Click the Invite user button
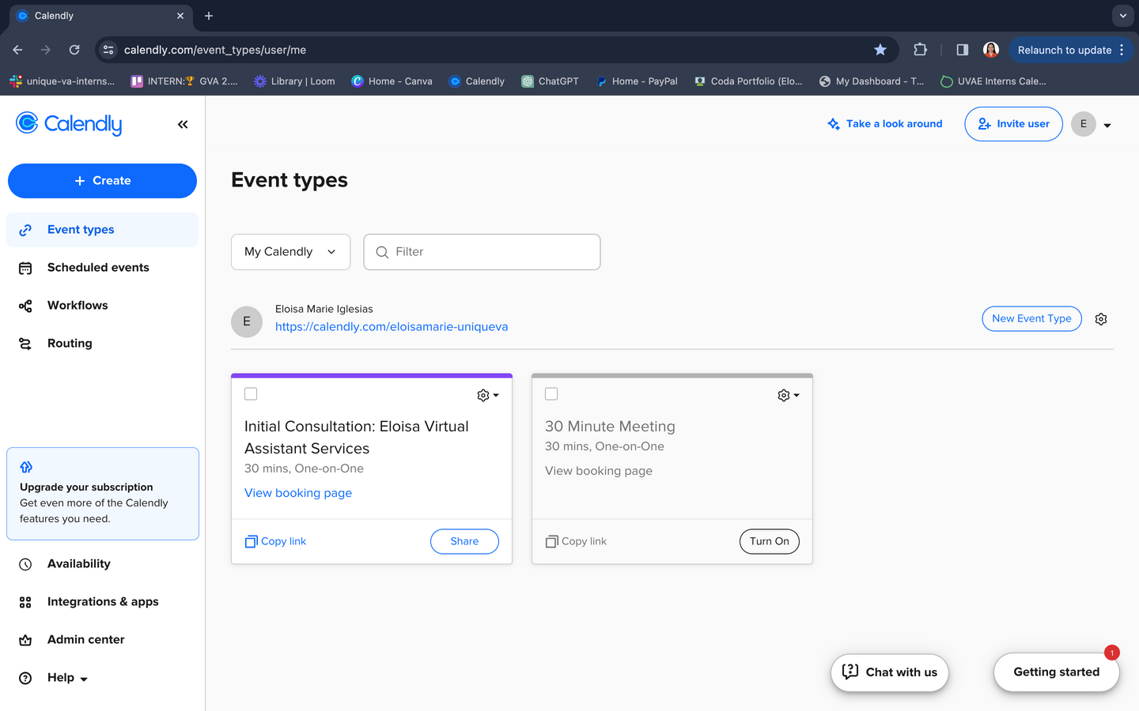Viewport: 1139px width, 711px height. point(1013,124)
